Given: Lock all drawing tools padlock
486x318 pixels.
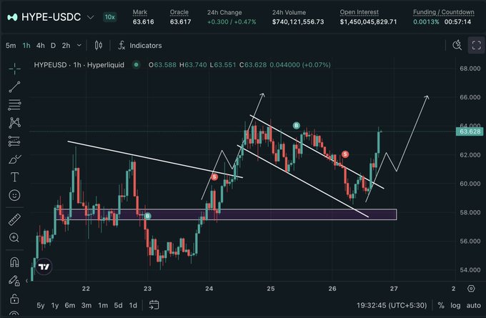Looking at the screenshot, I should click(14, 299).
